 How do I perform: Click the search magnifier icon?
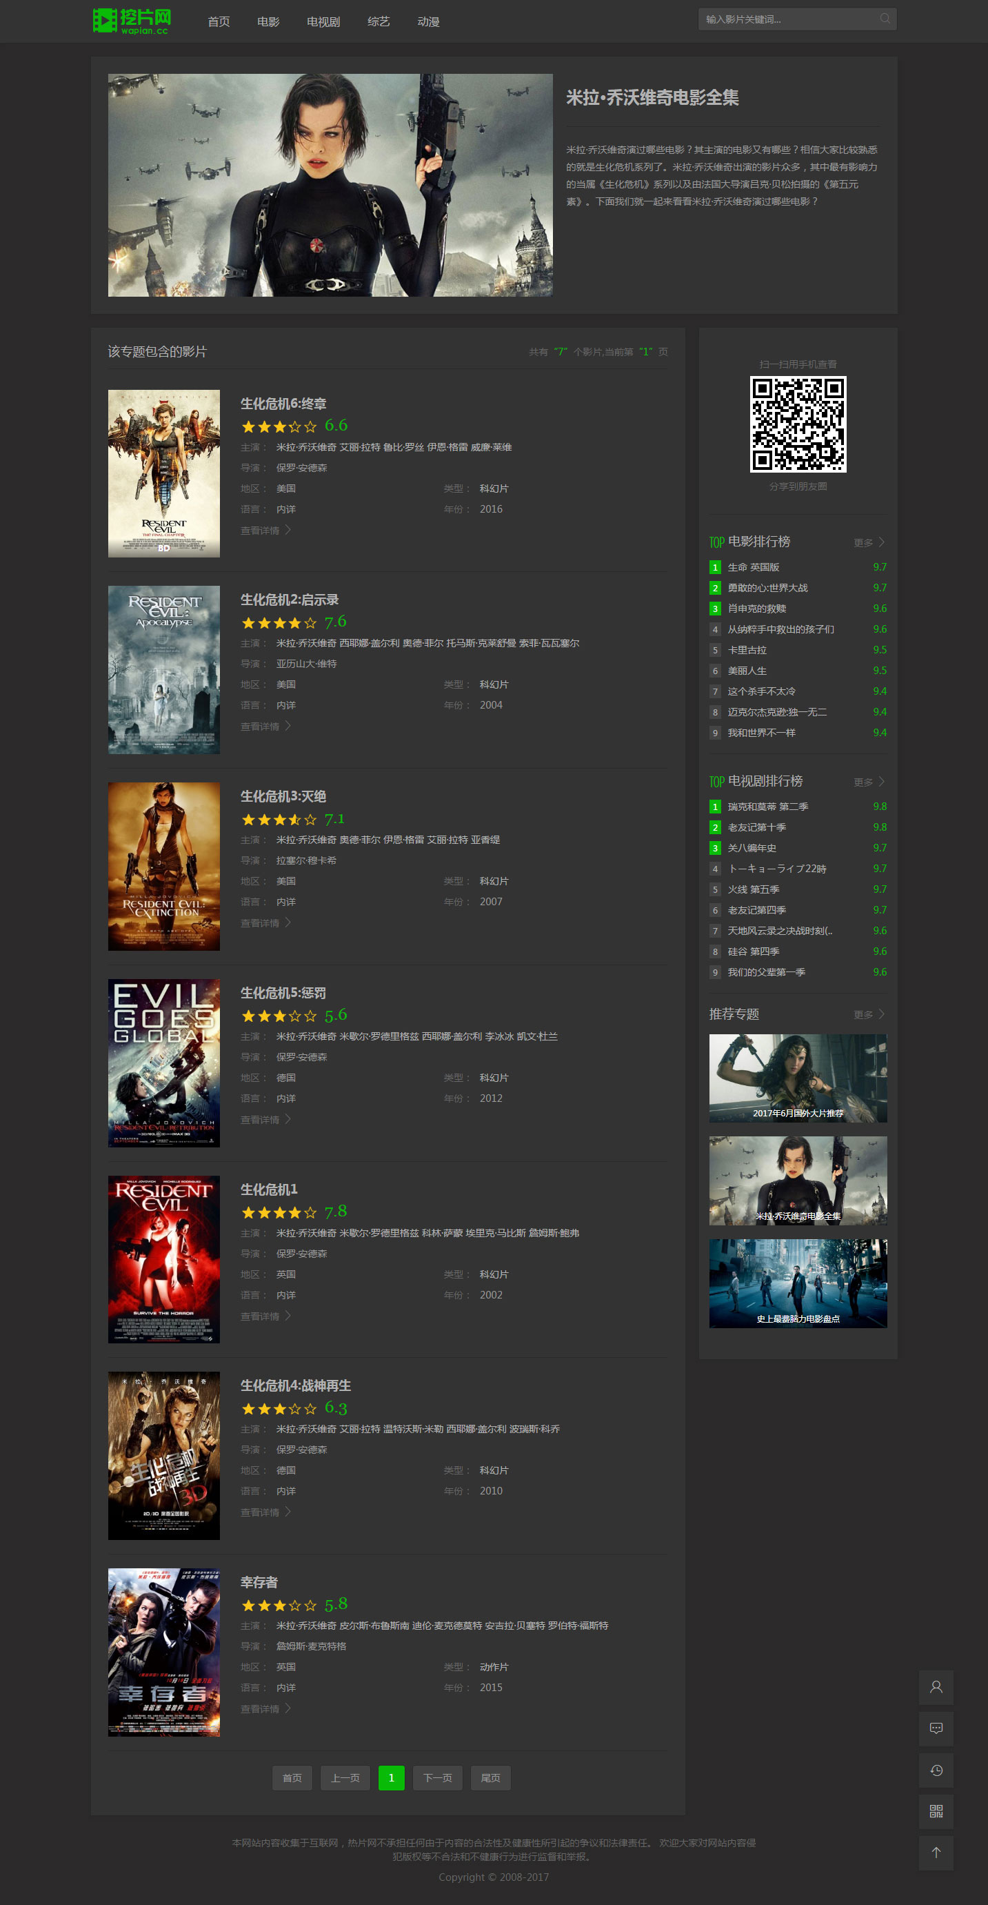(885, 19)
